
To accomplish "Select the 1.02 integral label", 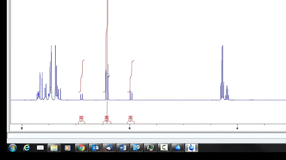I will [x=81, y=118].
